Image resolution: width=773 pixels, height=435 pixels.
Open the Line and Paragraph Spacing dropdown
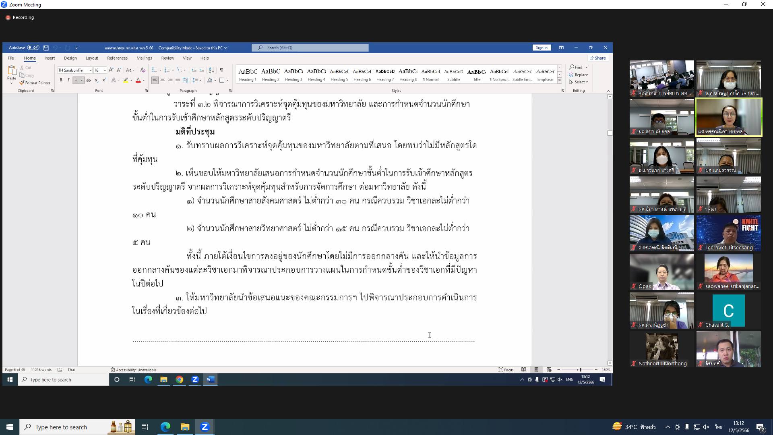pyautogui.click(x=196, y=80)
